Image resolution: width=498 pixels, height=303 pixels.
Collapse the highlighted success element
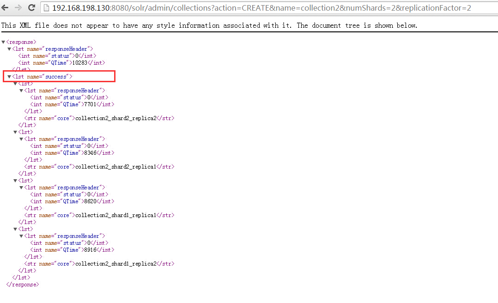point(9,76)
